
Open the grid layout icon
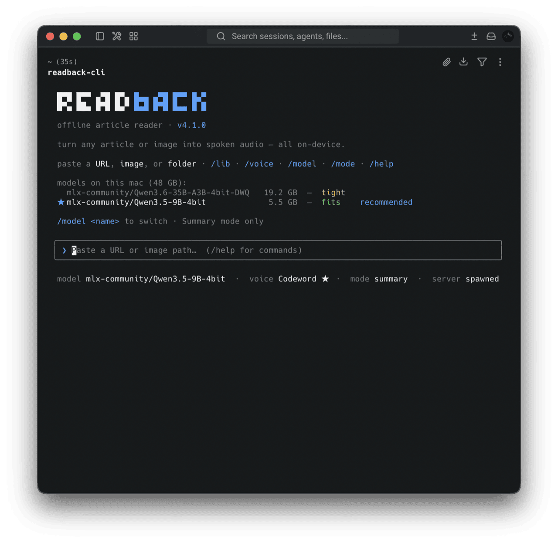click(133, 36)
